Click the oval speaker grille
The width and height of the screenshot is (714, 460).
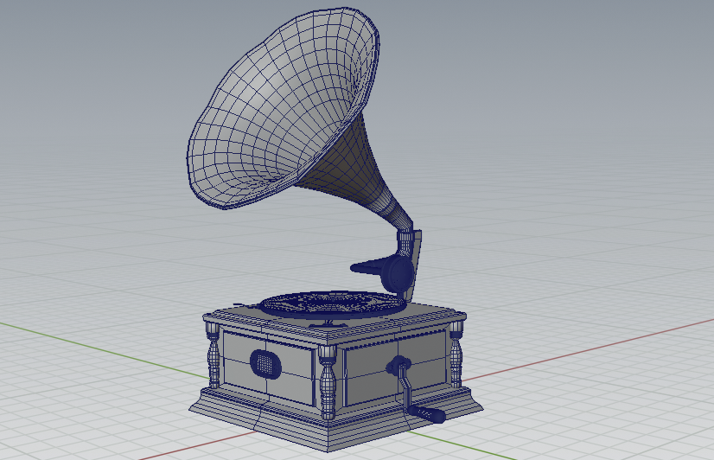click(x=265, y=361)
